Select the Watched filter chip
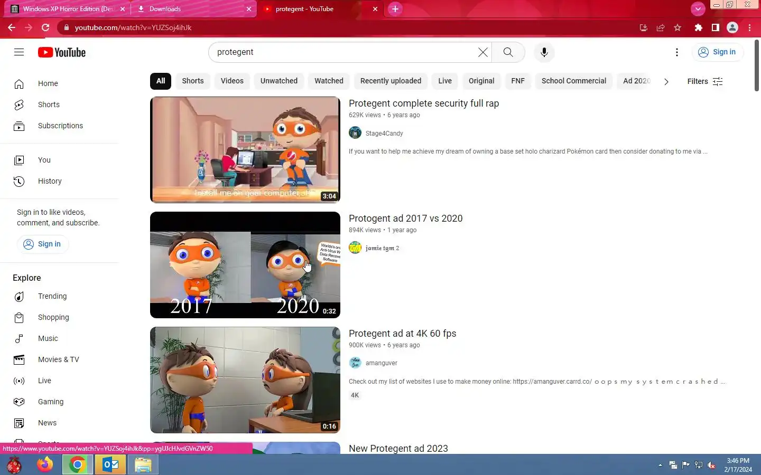 [329, 81]
